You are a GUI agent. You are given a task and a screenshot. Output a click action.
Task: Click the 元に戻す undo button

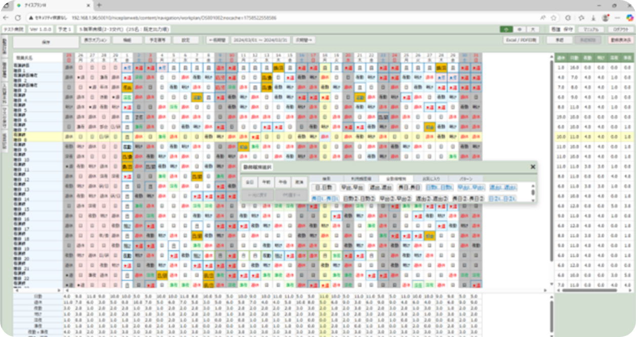pyautogui.click(x=258, y=195)
